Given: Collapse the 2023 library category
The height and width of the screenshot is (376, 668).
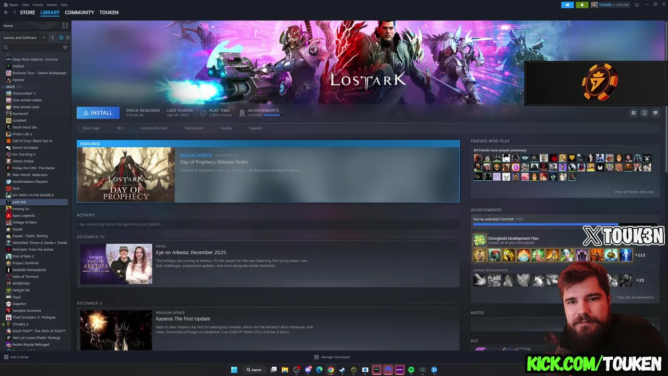Looking at the screenshot, I should click(4, 87).
